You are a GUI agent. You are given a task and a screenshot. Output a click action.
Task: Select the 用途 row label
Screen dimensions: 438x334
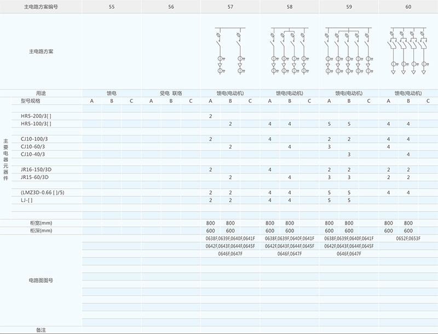pyautogui.click(x=41, y=93)
